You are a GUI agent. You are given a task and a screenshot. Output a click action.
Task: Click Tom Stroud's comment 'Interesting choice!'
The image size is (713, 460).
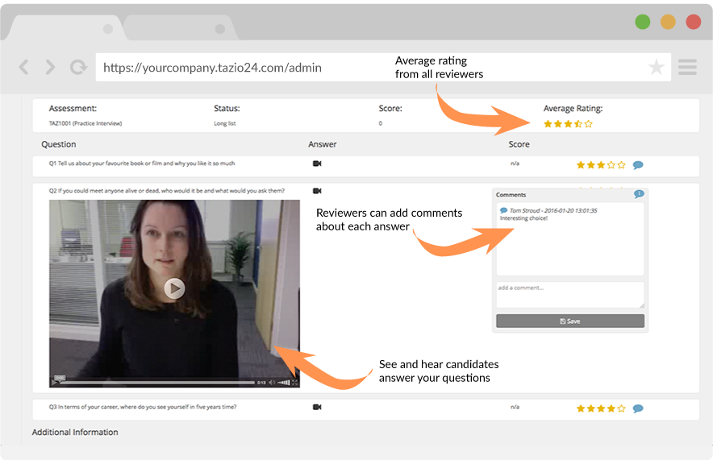[x=523, y=218]
